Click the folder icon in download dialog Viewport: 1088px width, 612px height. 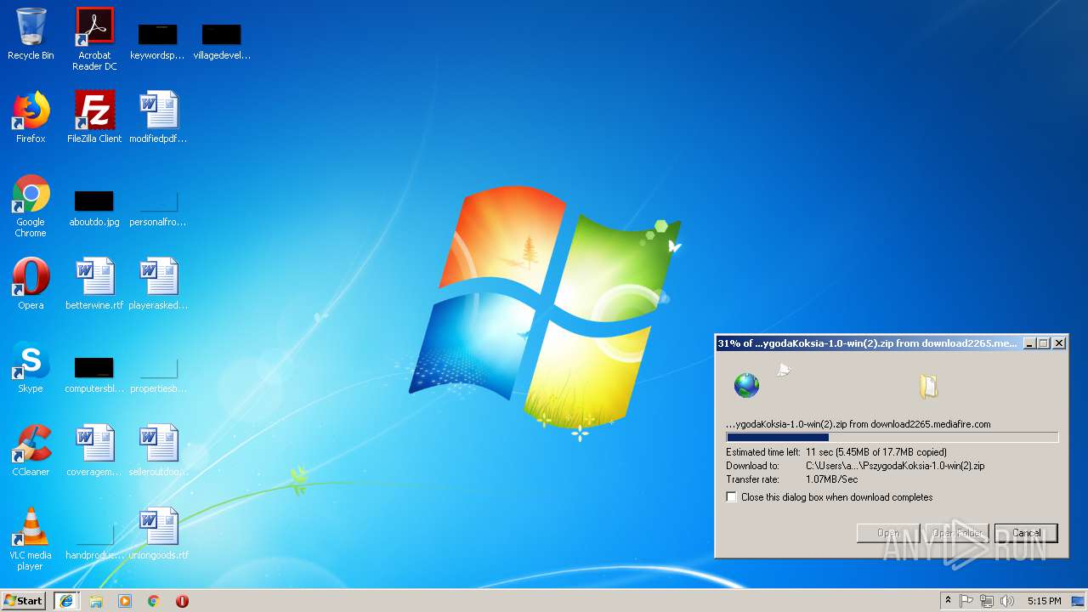point(928,386)
